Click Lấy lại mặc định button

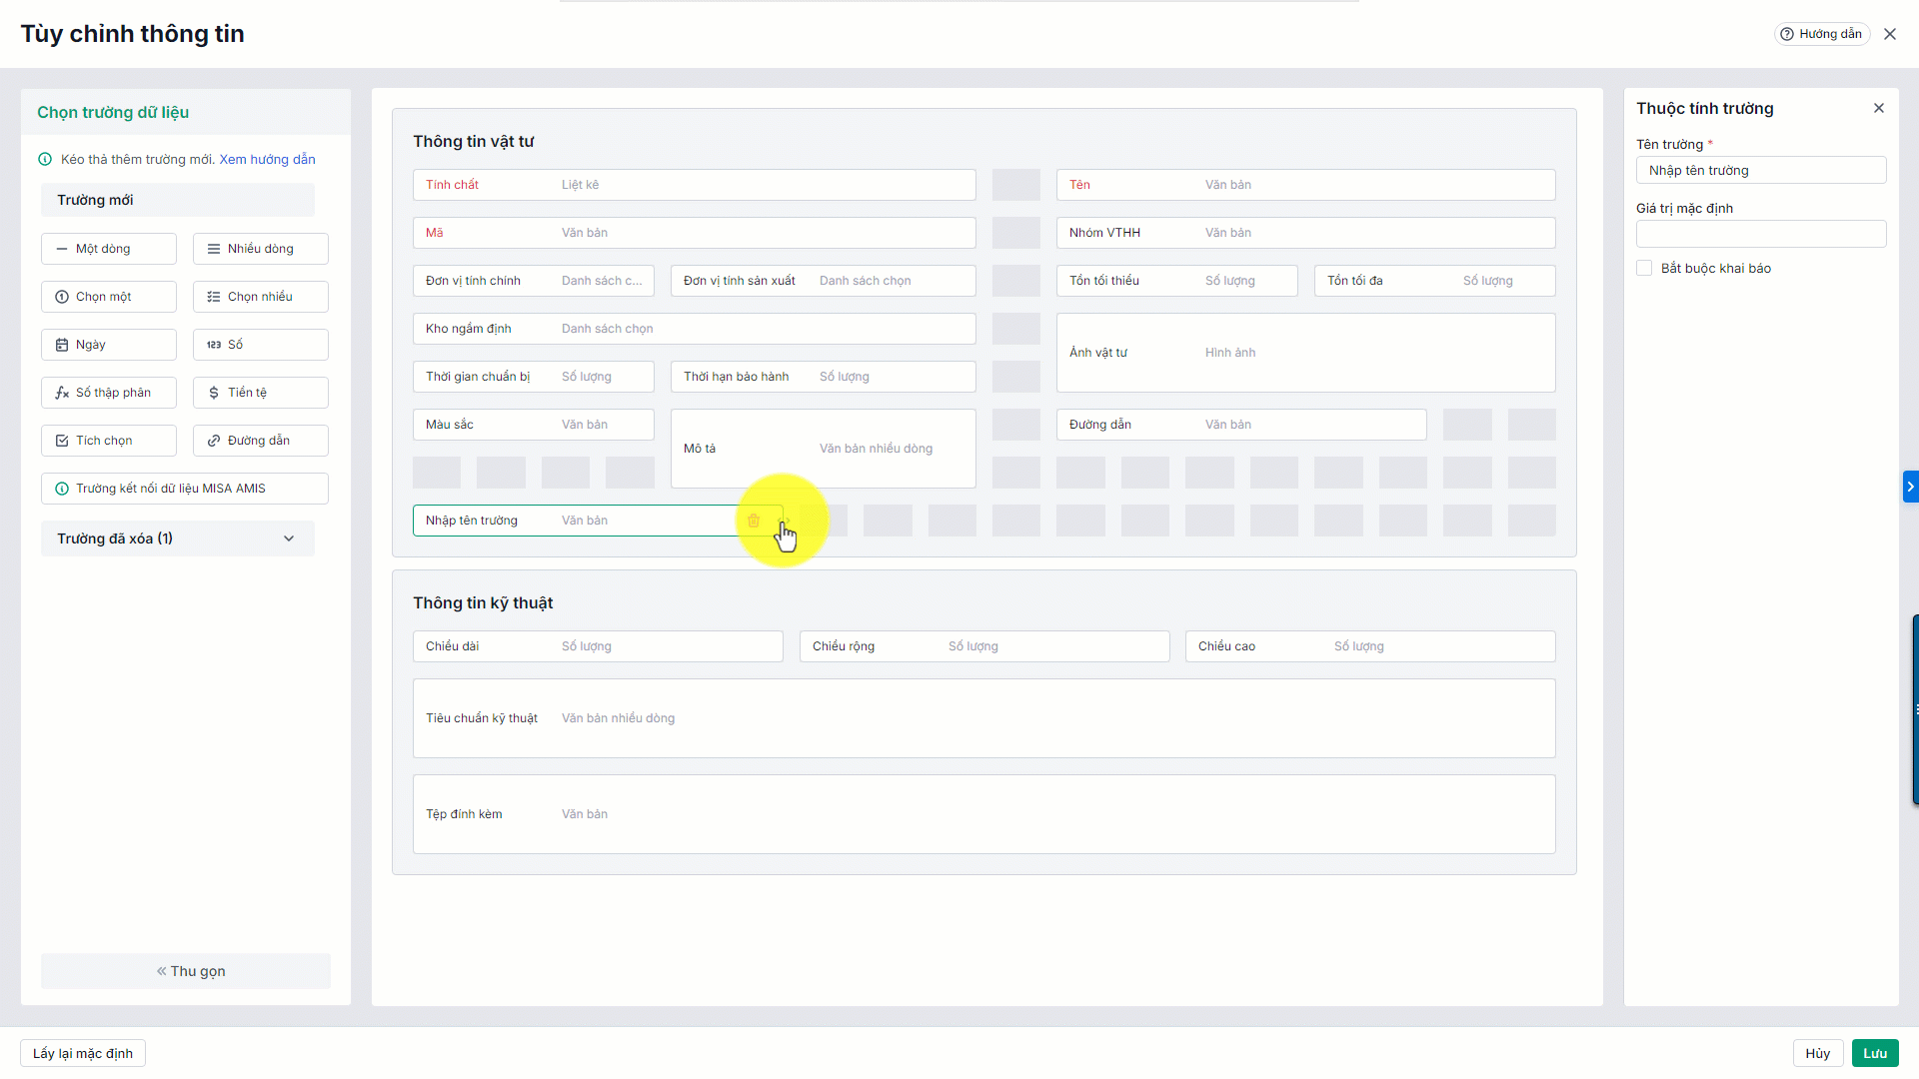tap(83, 1053)
